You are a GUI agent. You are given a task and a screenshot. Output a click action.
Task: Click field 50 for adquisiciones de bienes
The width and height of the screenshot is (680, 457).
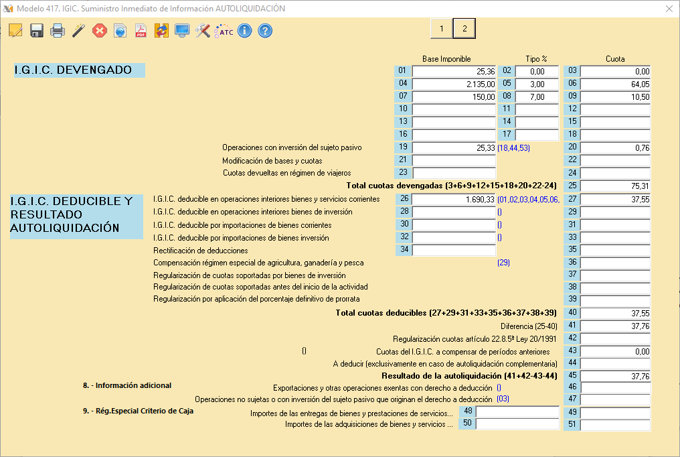click(x=518, y=423)
